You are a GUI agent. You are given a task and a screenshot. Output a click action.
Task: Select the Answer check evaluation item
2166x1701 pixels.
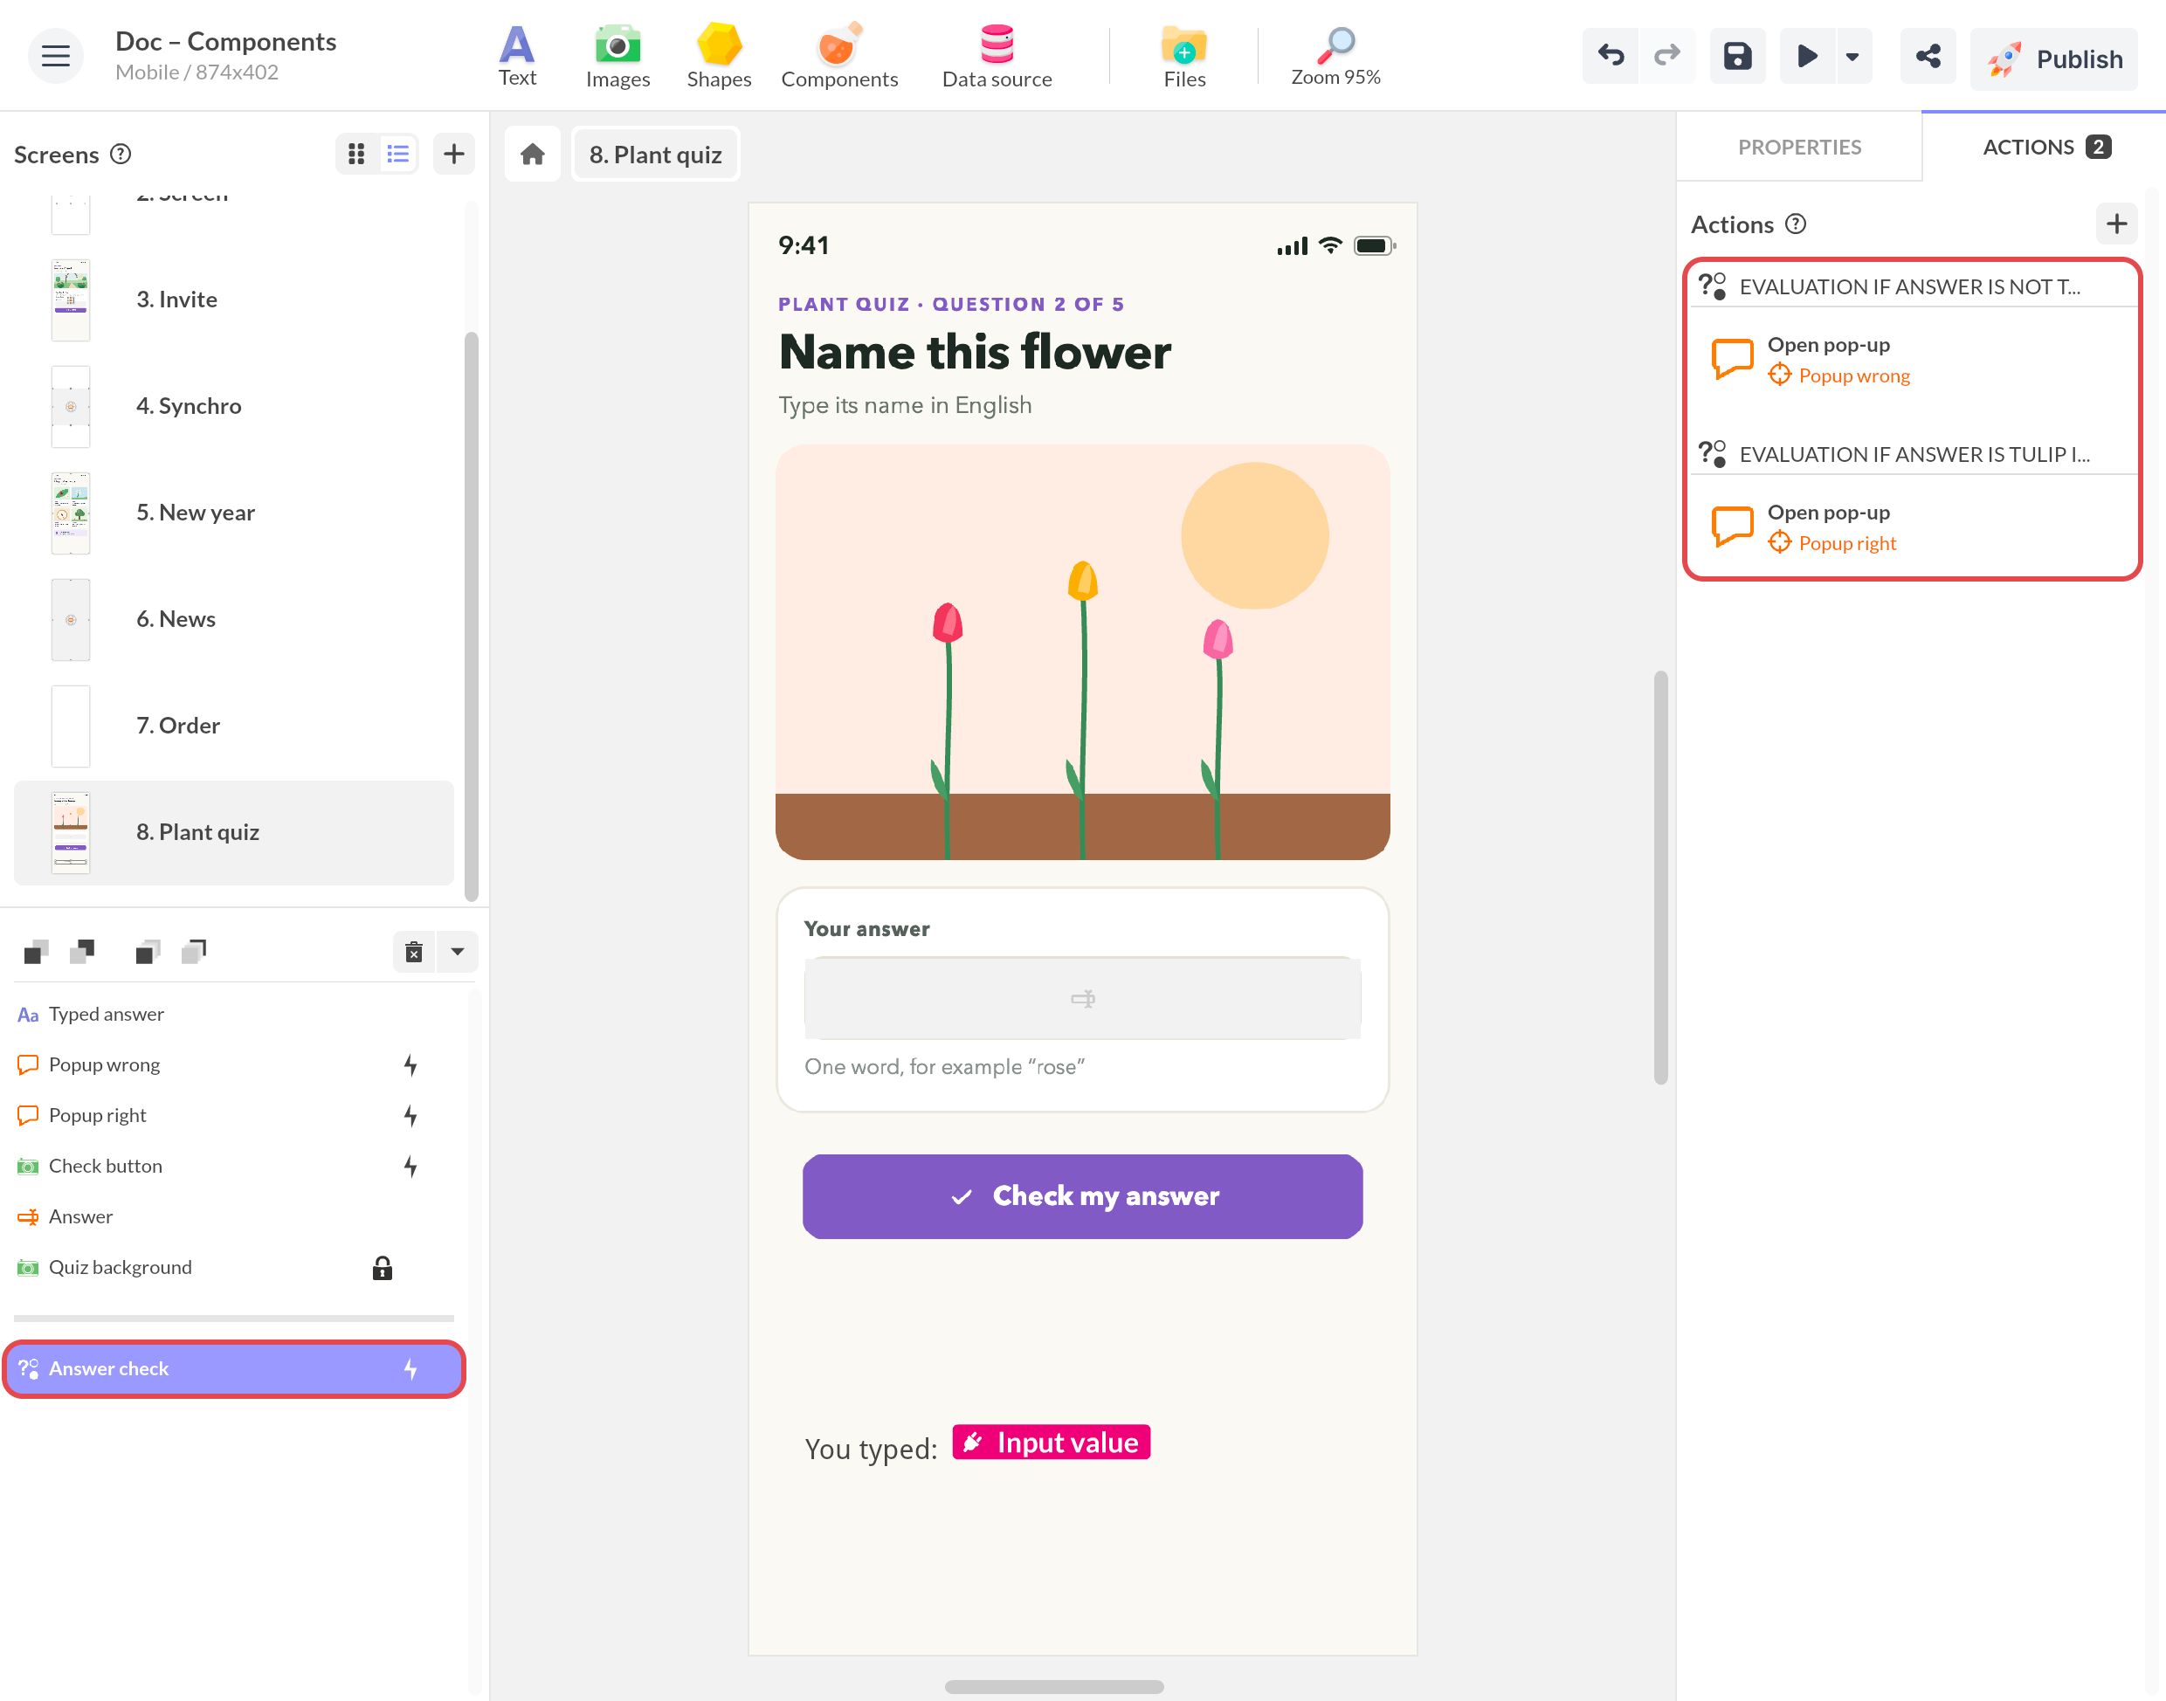(234, 1368)
